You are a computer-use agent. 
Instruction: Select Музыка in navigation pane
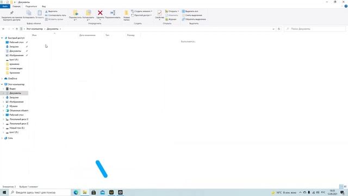pyautogui.click(x=13, y=106)
